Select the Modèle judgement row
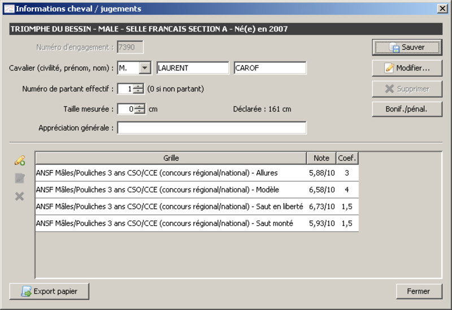Viewport: 452px width, 310px height. point(197,190)
